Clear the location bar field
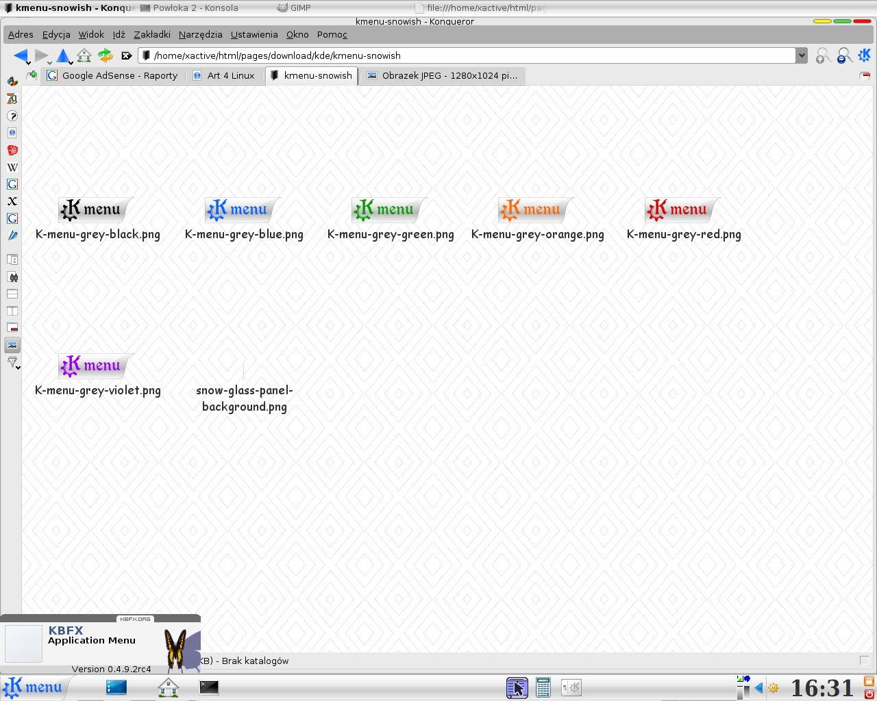This screenshot has width=877, height=701. 126,55
